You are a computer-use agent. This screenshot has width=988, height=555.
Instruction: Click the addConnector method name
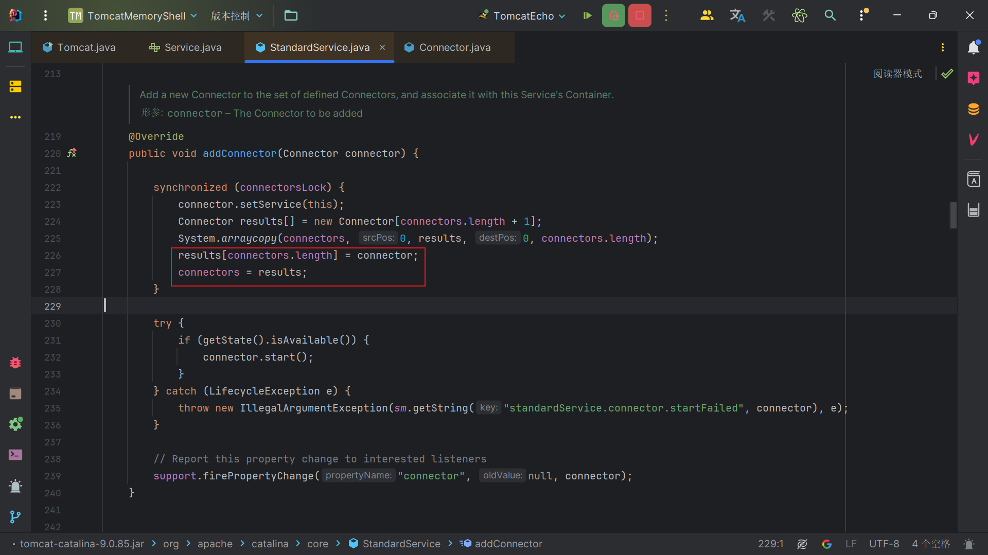point(239,153)
